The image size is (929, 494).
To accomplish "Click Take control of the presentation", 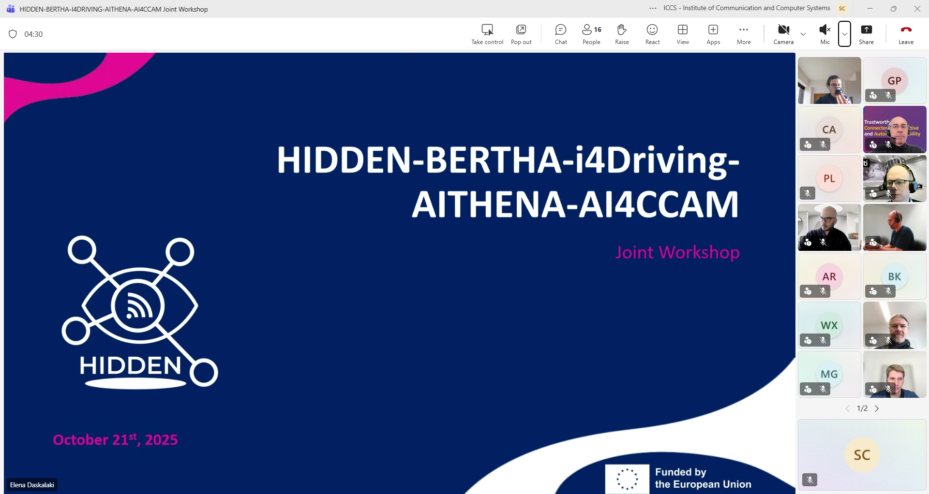I will pyautogui.click(x=487, y=34).
